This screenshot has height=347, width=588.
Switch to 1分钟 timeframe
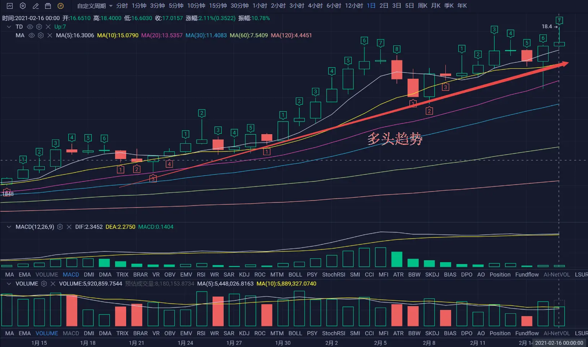(139, 6)
